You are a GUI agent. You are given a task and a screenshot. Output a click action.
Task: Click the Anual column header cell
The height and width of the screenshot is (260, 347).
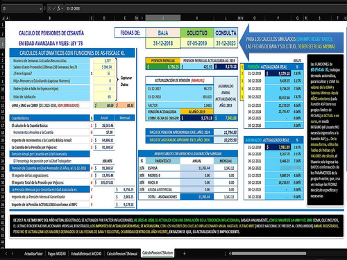104,118
